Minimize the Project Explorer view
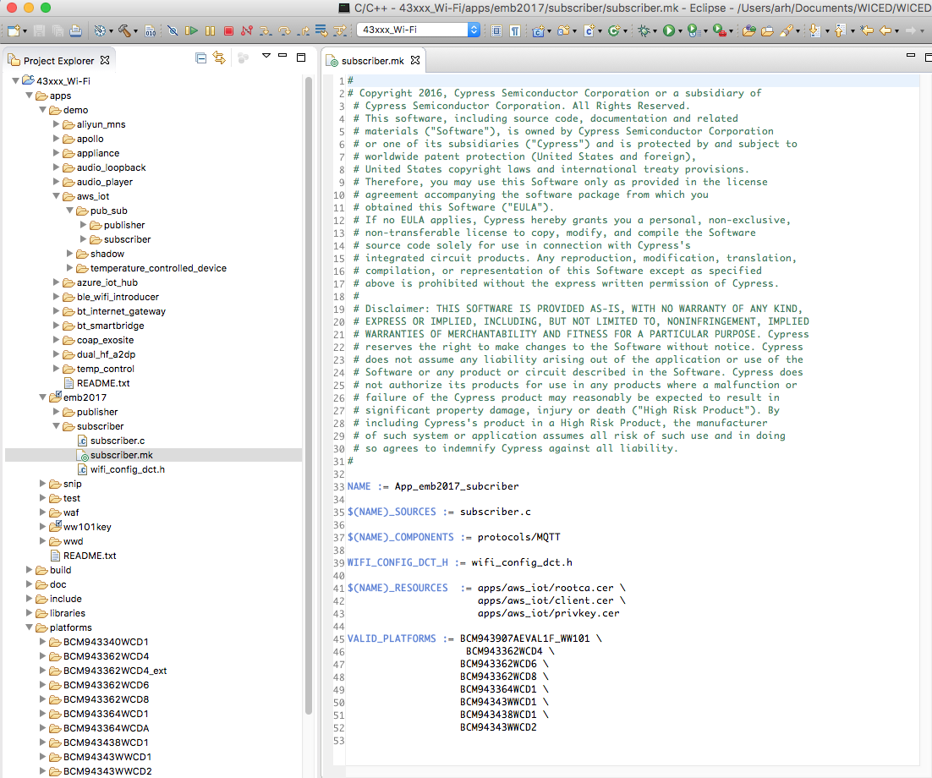This screenshot has height=778, width=932. (283, 55)
